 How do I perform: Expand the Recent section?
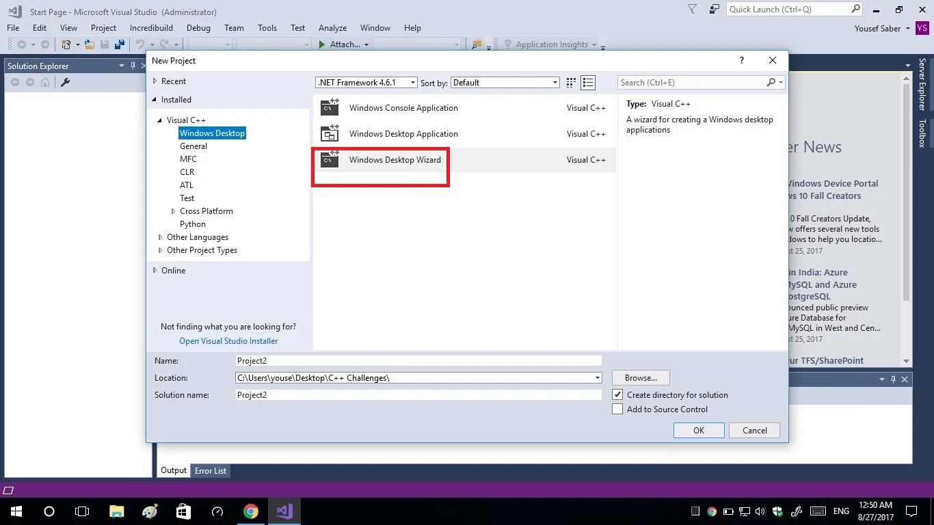155,81
